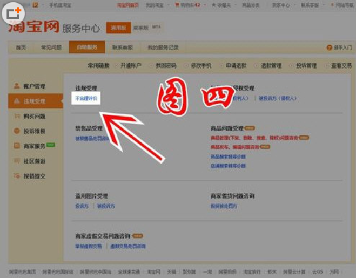Open 全球速卖通 footer link
The image size is (356, 279).
coord(129,271)
